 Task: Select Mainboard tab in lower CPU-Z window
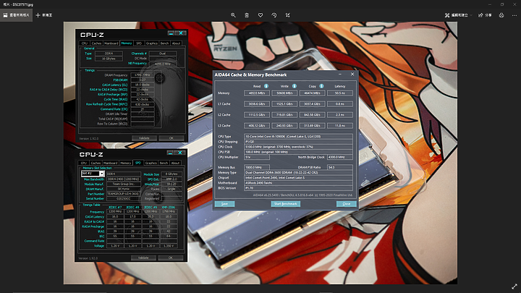pos(111,163)
